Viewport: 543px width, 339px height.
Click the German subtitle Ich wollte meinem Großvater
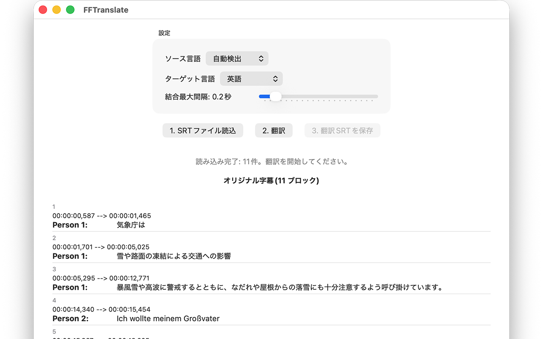click(168, 319)
